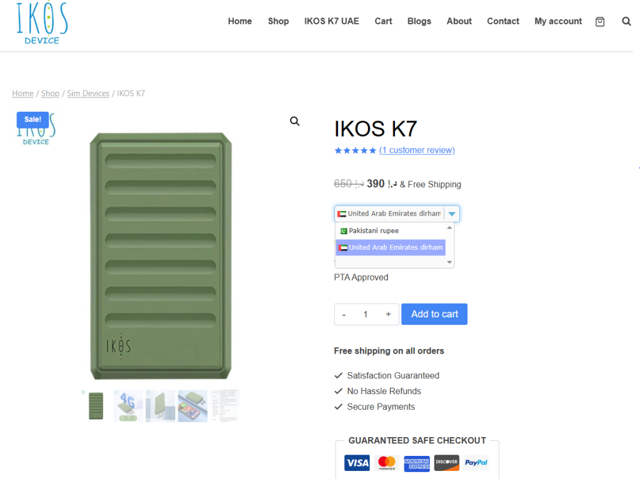Click the Sim Devices breadcrumb link
The width and height of the screenshot is (640, 479).
[x=88, y=93]
